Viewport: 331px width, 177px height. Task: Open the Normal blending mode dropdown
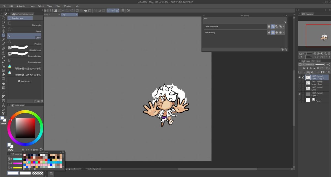(310, 64)
